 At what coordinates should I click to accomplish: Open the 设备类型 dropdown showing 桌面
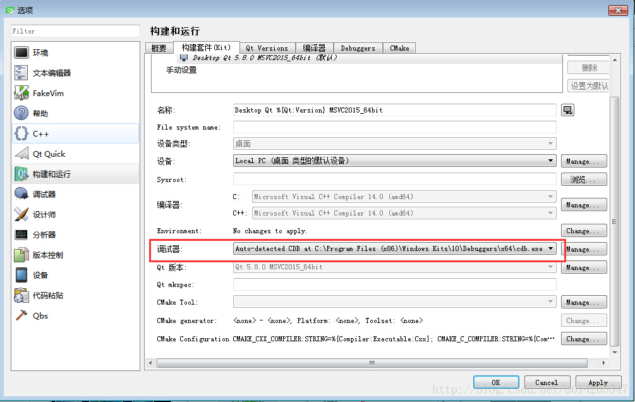click(x=394, y=143)
